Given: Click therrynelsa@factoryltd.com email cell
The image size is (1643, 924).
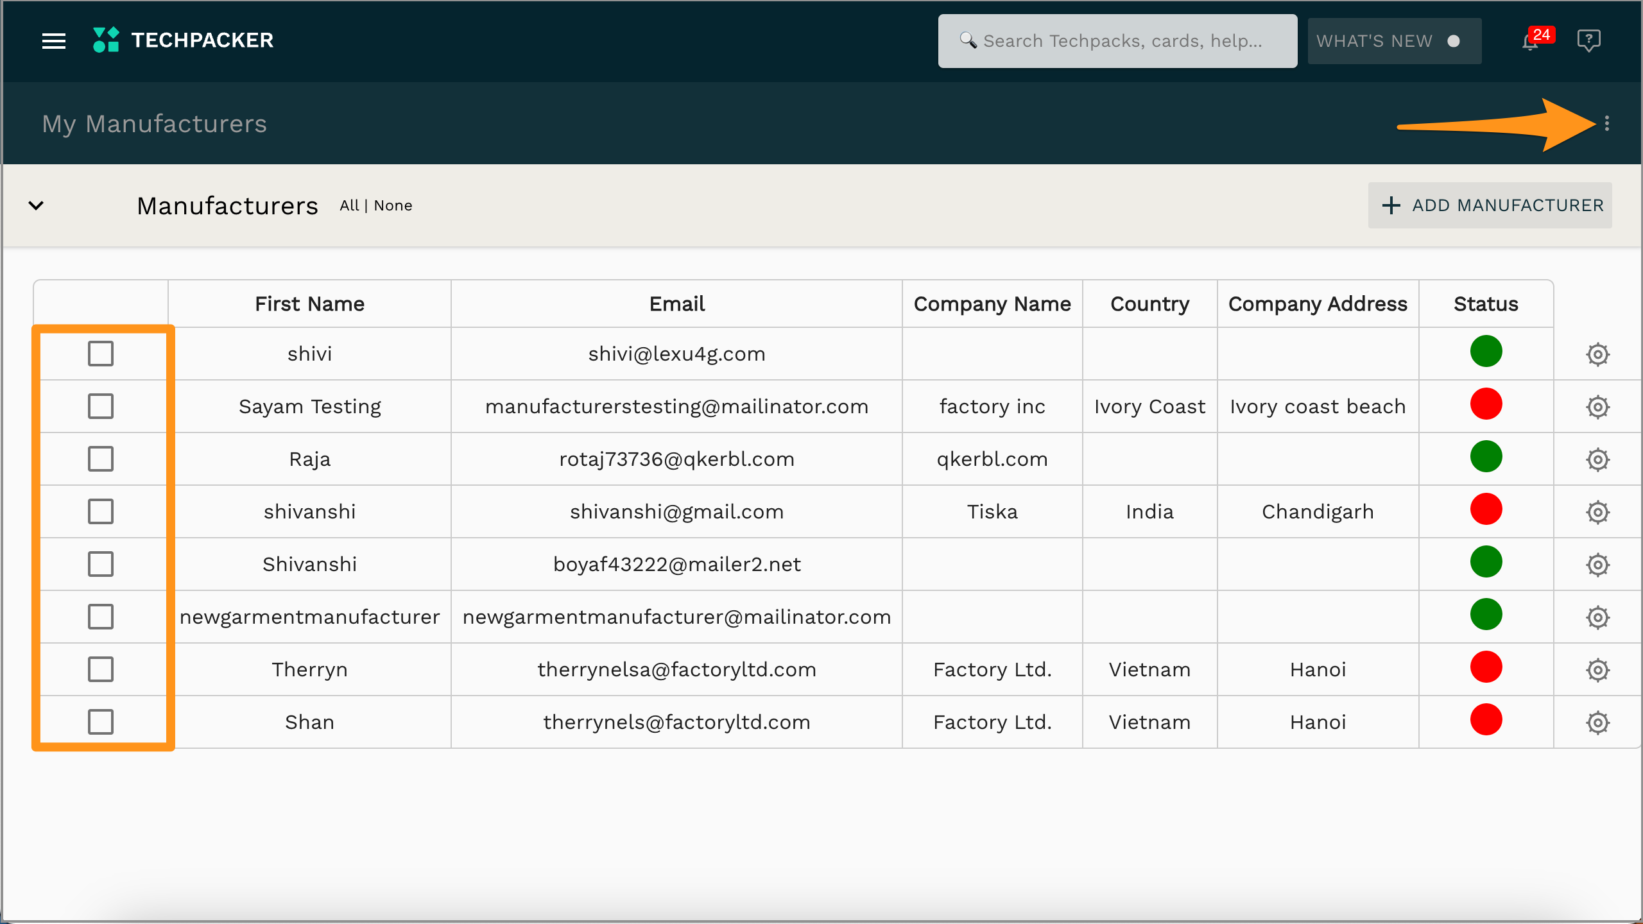Looking at the screenshot, I should (x=676, y=670).
